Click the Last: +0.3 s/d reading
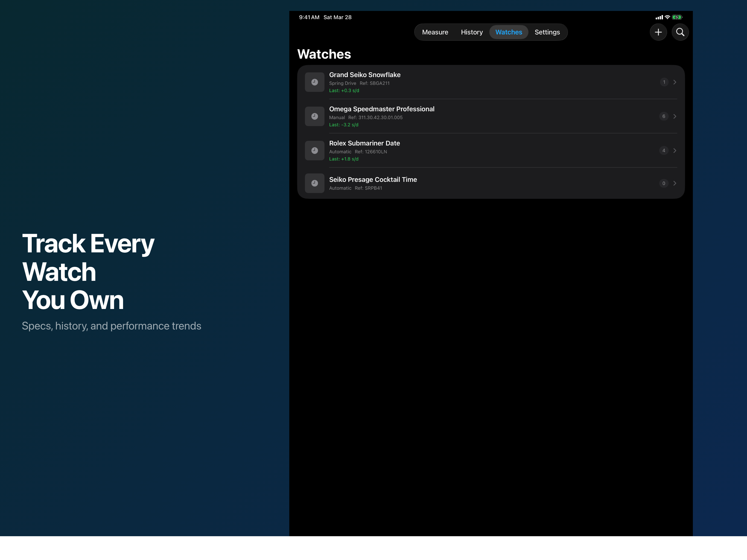Viewport: 747px width, 560px height. [x=344, y=91]
